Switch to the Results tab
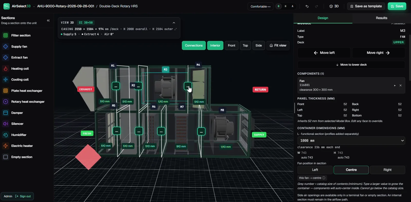 click(381, 18)
